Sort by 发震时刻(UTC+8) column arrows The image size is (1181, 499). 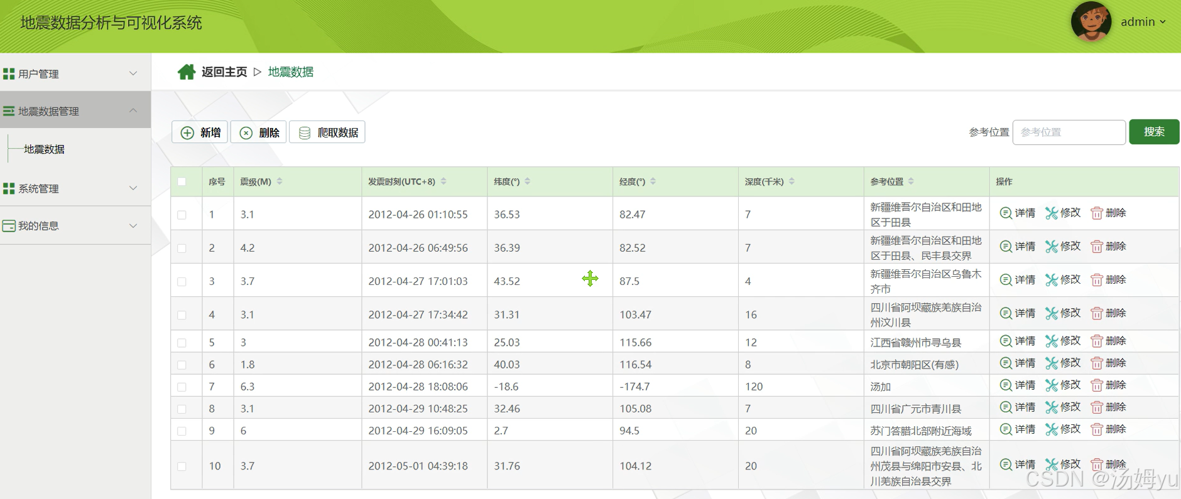pyautogui.click(x=444, y=181)
